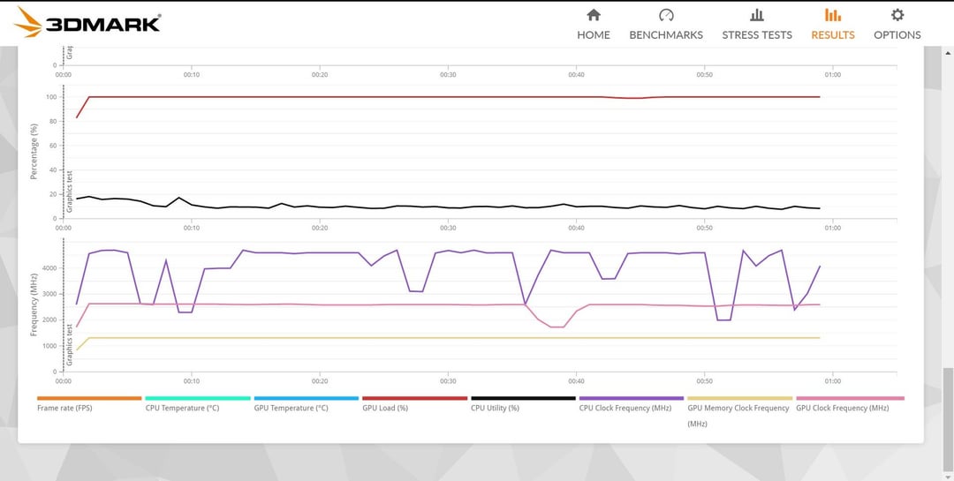Click the CPU Temperature (°C) legend label
Screen dimensions: 954x481
tap(183, 408)
